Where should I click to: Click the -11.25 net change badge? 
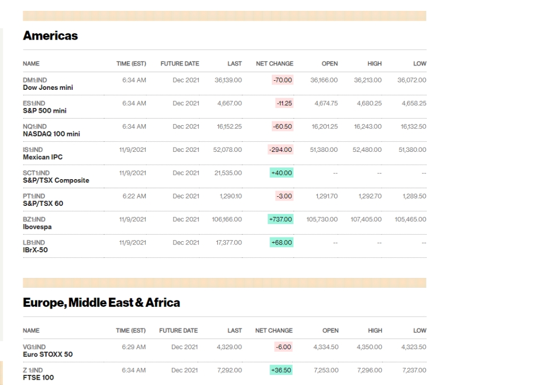[x=285, y=103]
